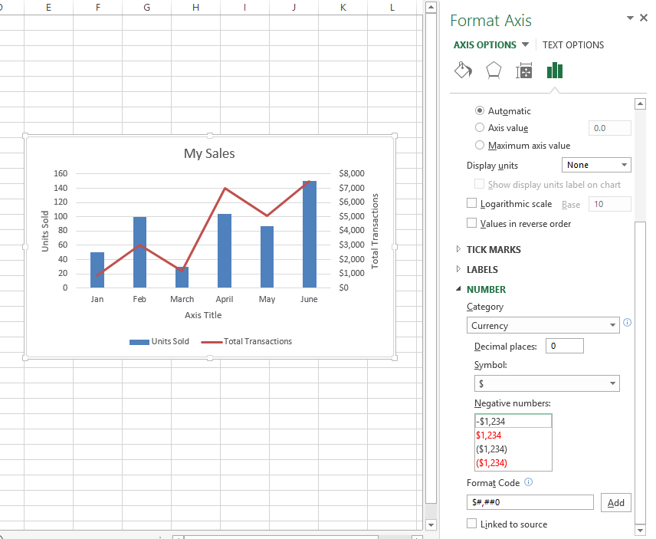656x539 pixels.
Task: Select the Axis value radio button
Action: click(480, 128)
